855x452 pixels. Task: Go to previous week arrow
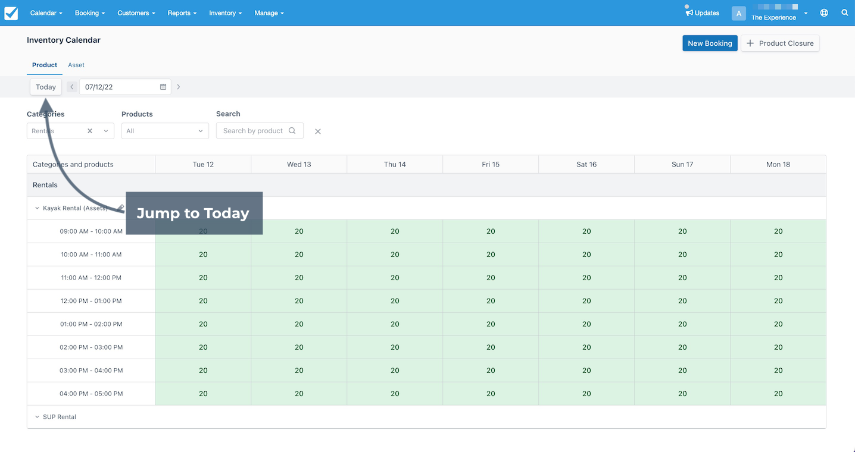pyautogui.click(x=72, y=87)
